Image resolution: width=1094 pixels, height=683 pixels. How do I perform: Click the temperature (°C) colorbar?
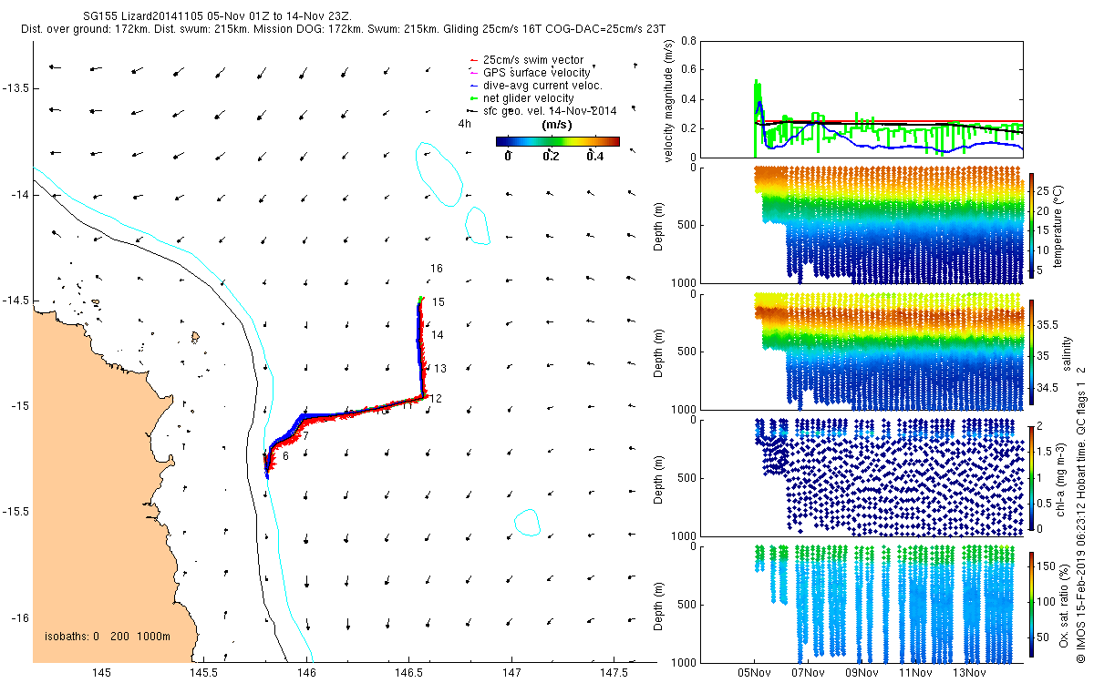1031,224
